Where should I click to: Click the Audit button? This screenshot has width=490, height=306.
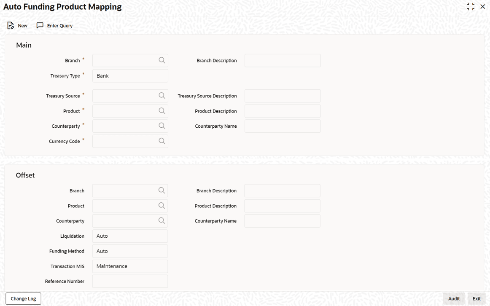pos(454,298)
